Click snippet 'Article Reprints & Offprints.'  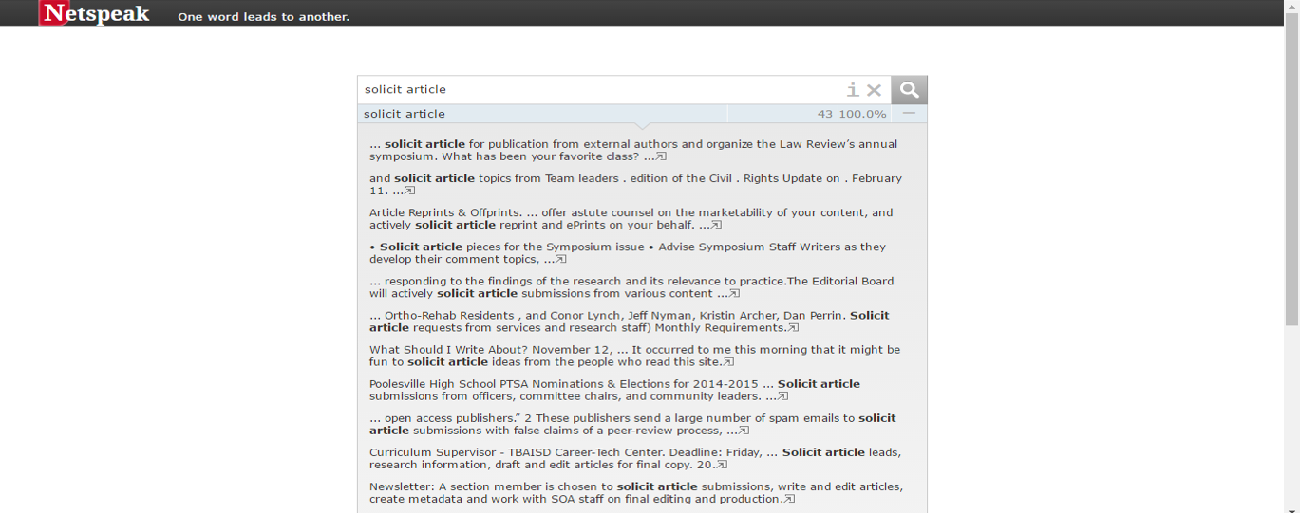tap(631, 219)
